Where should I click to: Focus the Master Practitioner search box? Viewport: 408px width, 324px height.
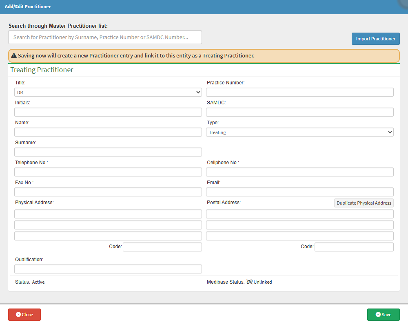(x=105, y=37)
